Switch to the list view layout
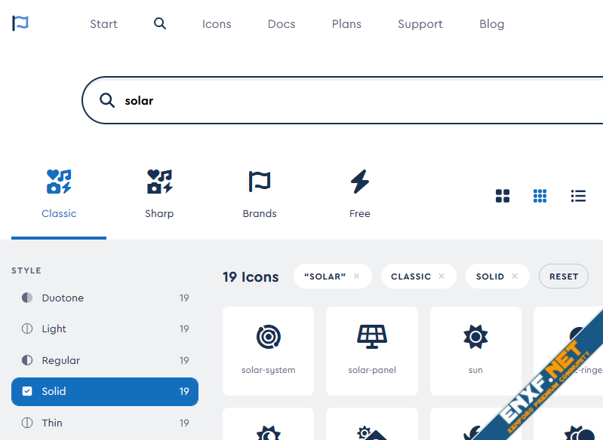Image resolution: width=603 pixels, height=440 pixels. tap(578, 196)
